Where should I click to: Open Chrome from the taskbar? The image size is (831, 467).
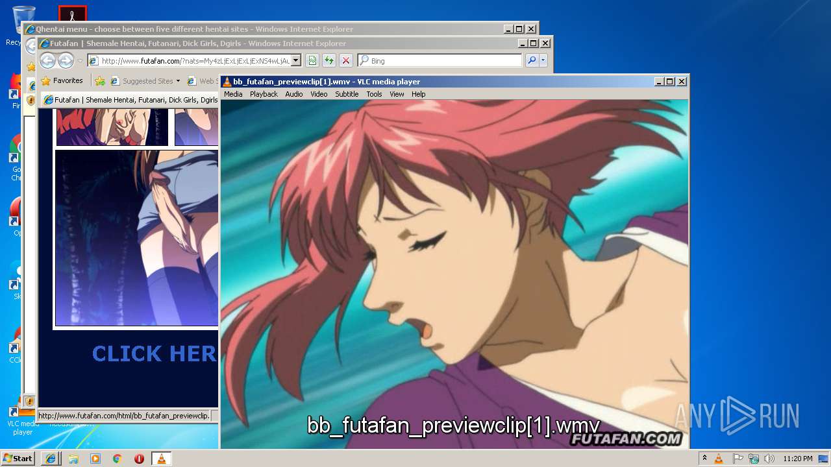click(118, 459)
